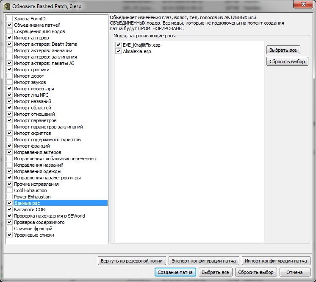
Task: Start Создание патча
Action: 175,272
